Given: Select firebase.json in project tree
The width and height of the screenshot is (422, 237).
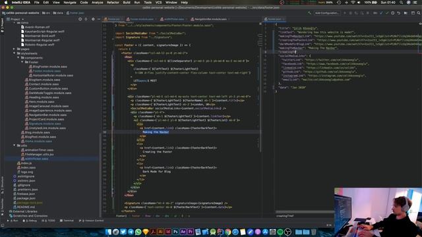Looking at the screenshot, I should pyautogui.click(x=26, y=194).
